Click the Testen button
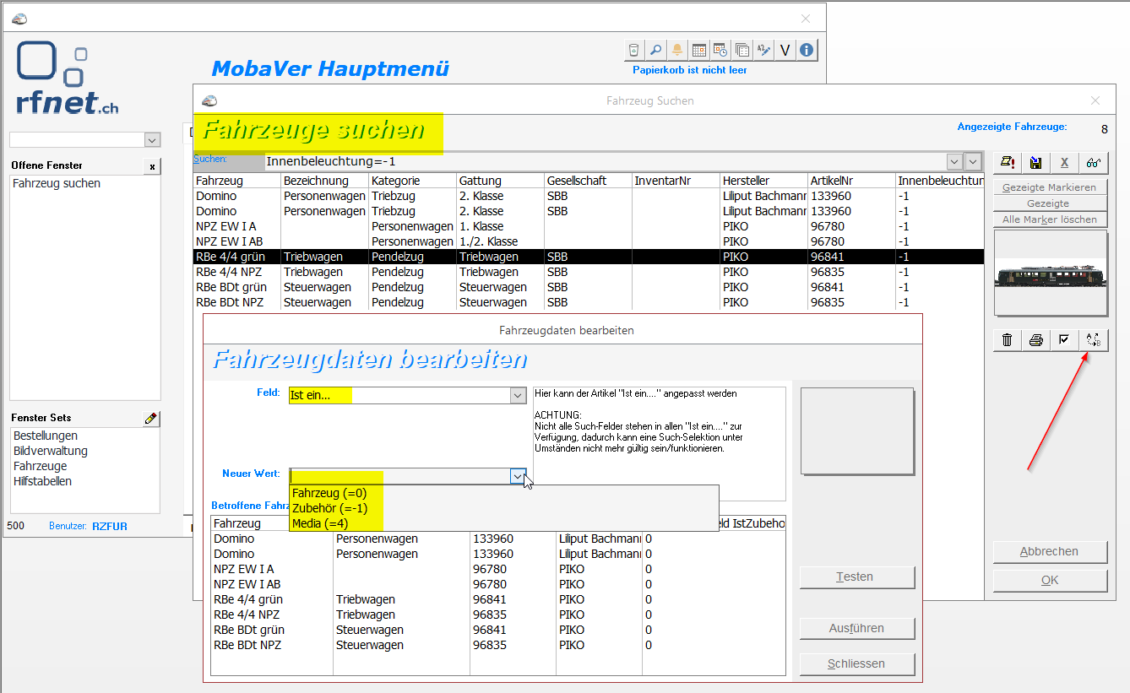This screenshot has width=1130, height=693. pos(856,577)
